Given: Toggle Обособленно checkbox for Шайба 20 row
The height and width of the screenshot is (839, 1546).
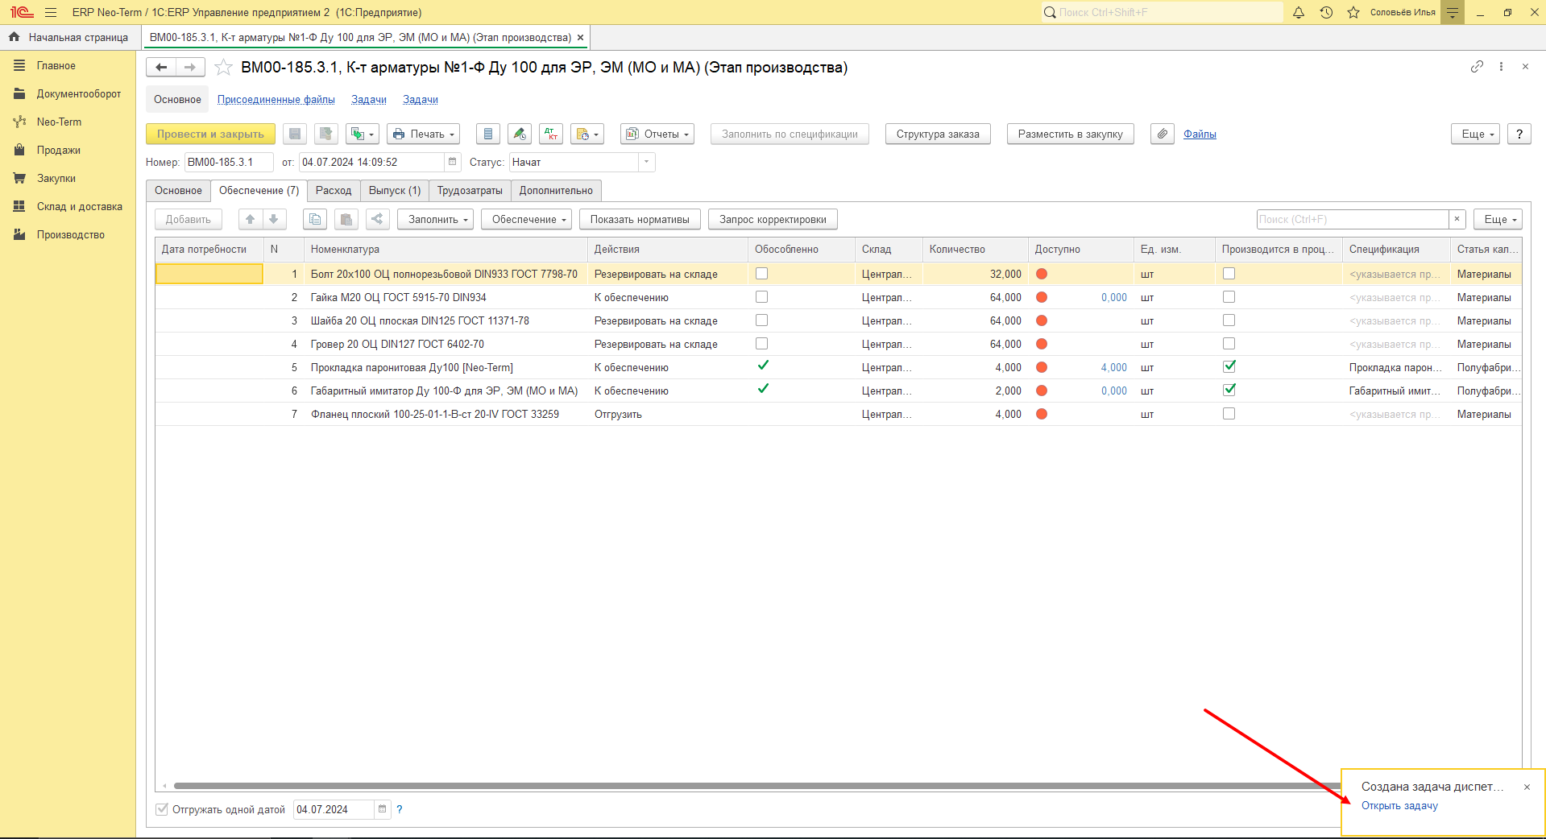Looking at the screenshot, I should pyautogui.click(x=761, y=320).
